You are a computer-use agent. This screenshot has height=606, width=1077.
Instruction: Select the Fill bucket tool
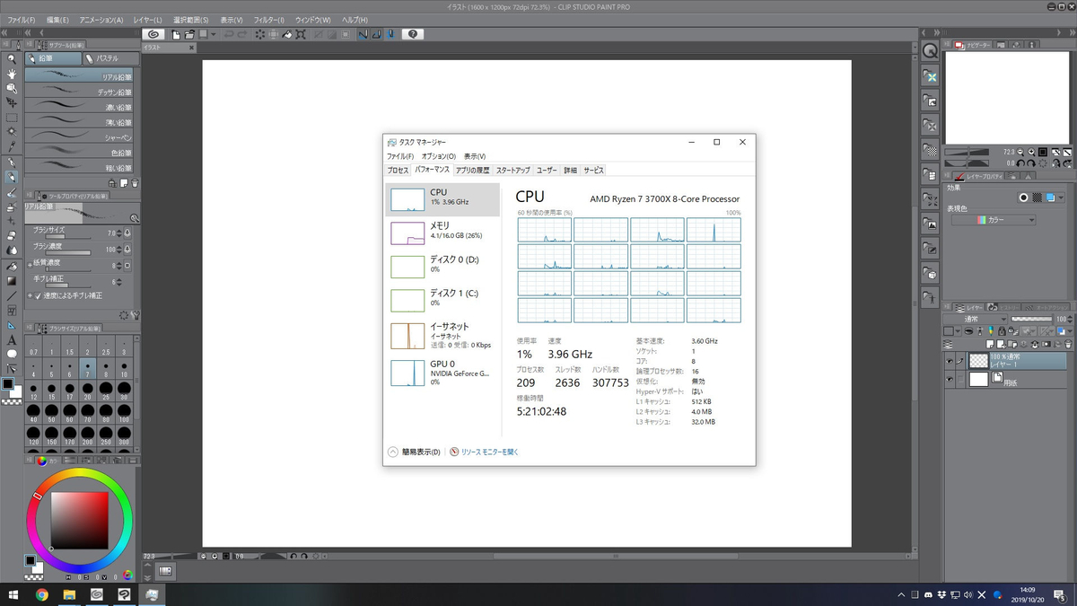(12, 266)
